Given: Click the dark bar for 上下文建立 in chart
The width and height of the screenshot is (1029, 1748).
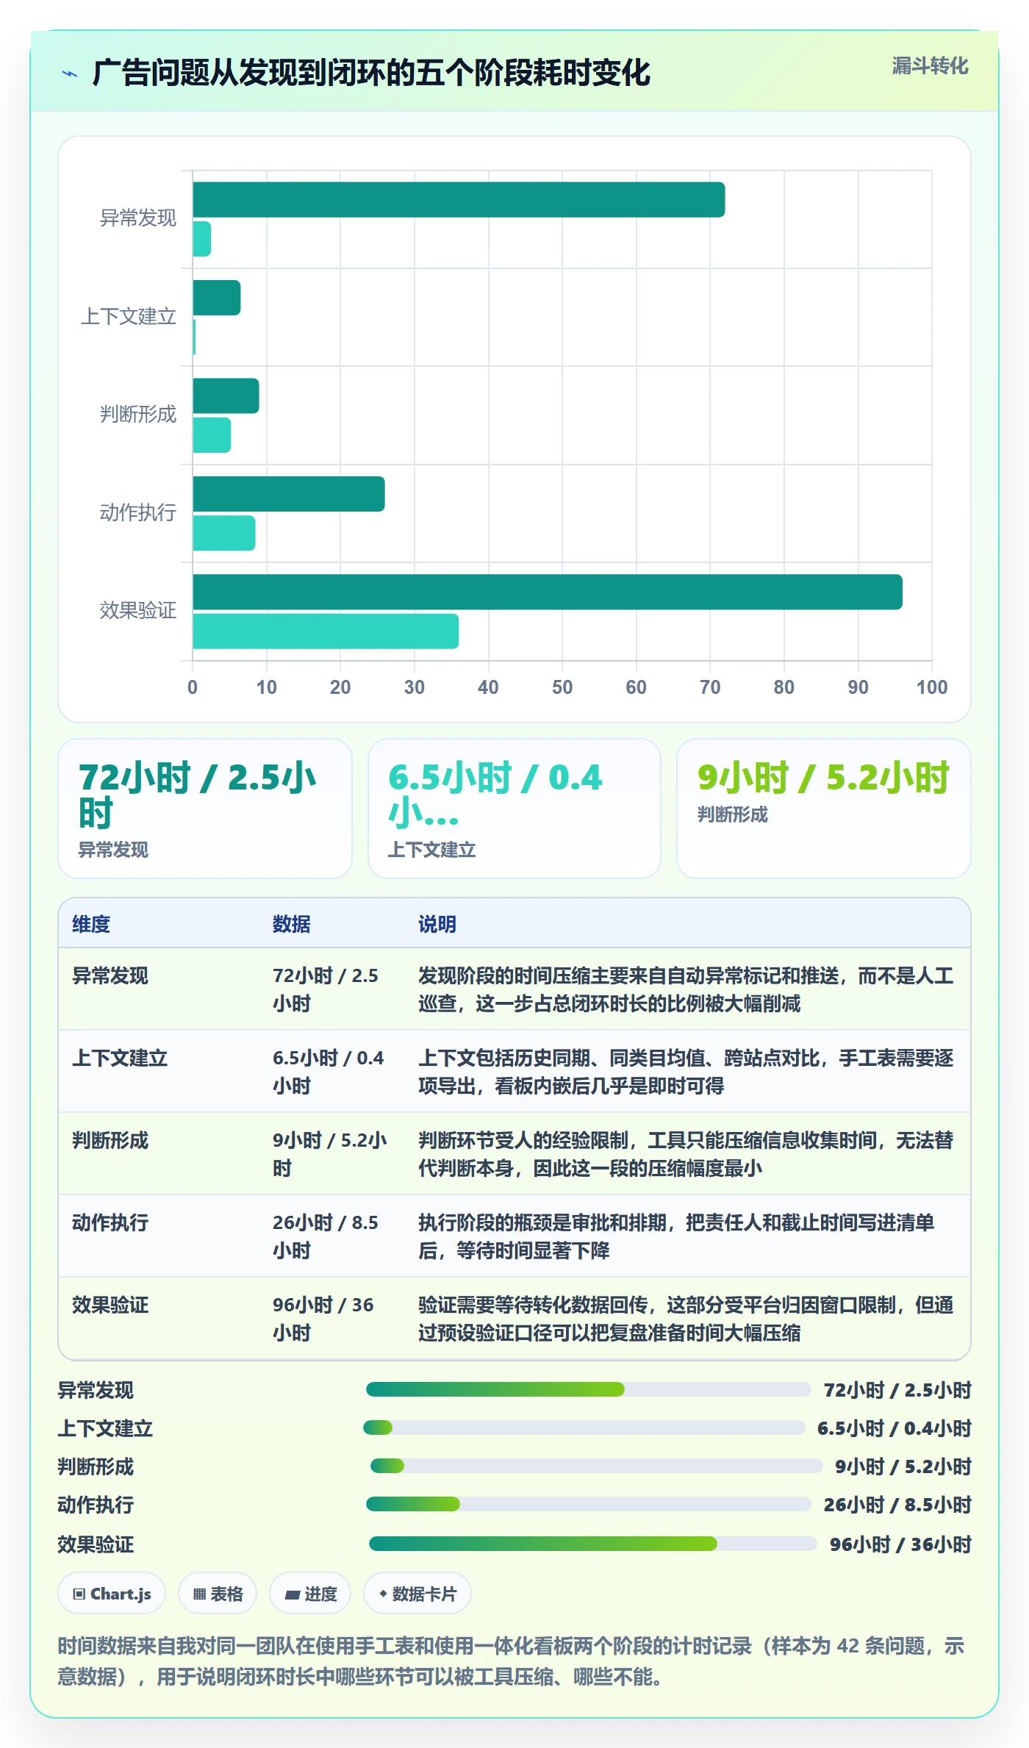Looking at the screenshot, I should tap(217, 298).
